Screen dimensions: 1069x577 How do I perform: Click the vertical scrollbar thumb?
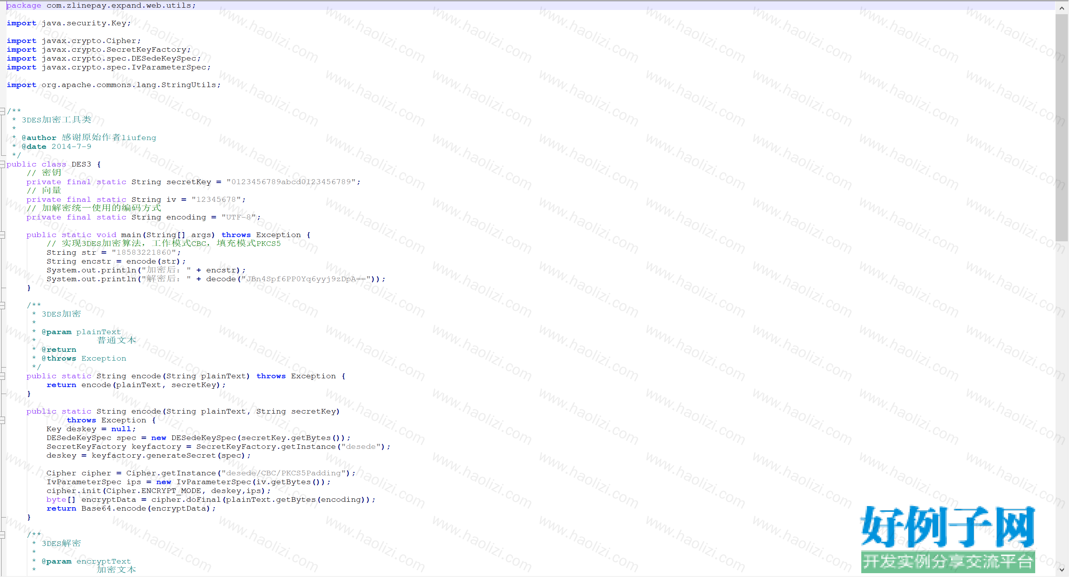[x=1062, y=128]
